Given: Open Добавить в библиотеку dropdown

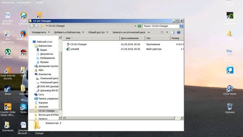Looking at the screenshot, I should tap(69, 32).
